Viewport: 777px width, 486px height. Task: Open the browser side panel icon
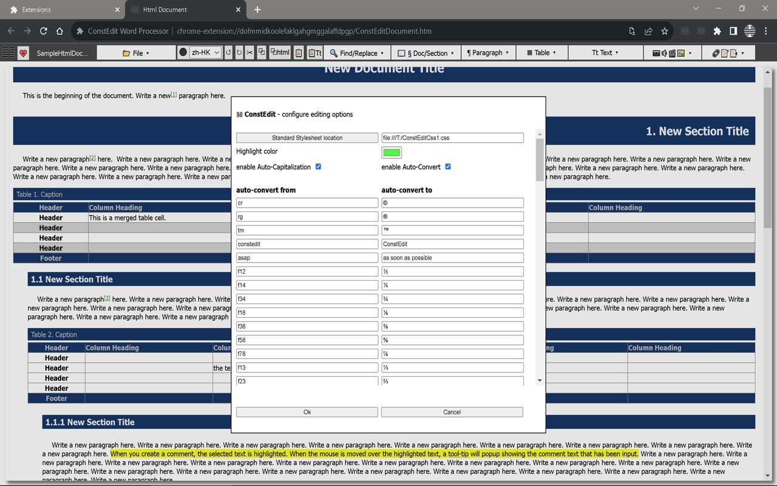coord(733,31)
